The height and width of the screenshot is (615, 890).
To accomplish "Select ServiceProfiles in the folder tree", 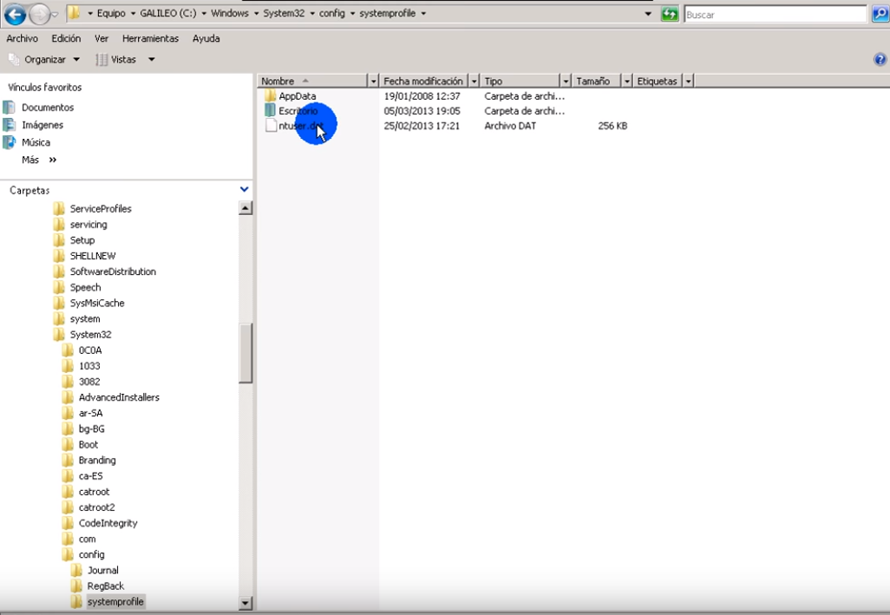I will 101,209.
